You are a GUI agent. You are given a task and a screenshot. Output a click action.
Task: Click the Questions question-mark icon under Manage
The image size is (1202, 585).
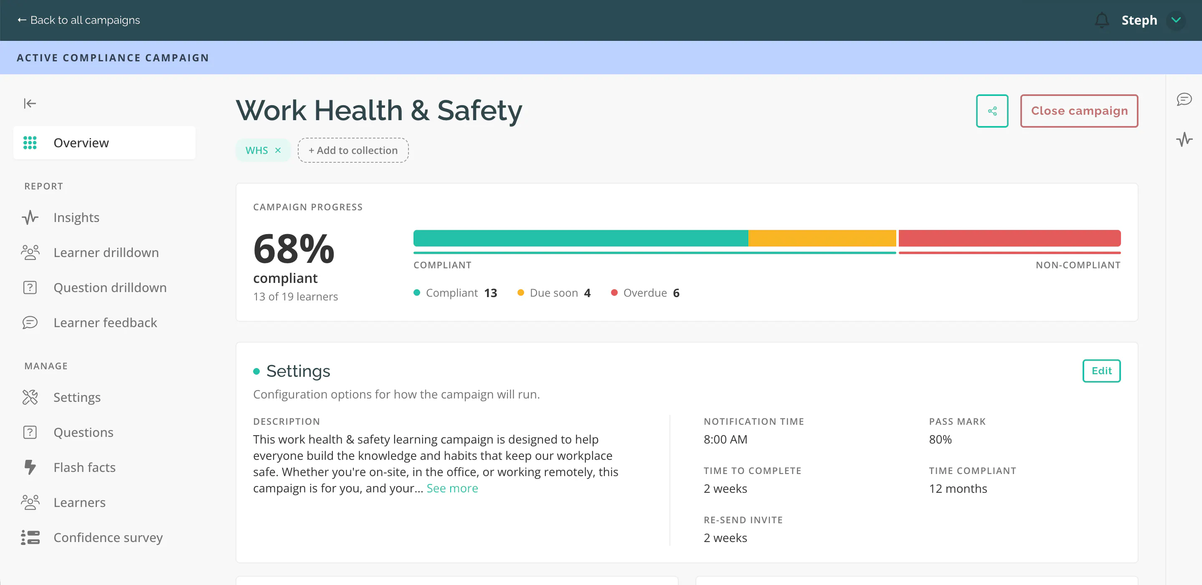(x=30, y=432)
